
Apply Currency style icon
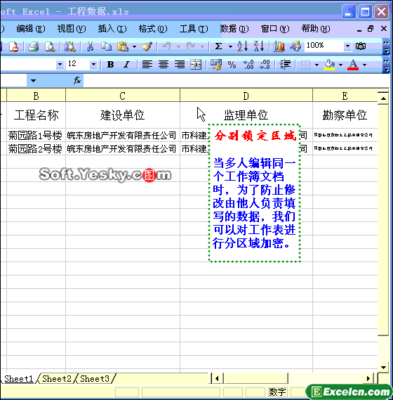pyautogui.click(x=216, y=65)
